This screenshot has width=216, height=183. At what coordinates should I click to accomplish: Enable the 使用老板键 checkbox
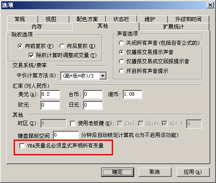73,123
